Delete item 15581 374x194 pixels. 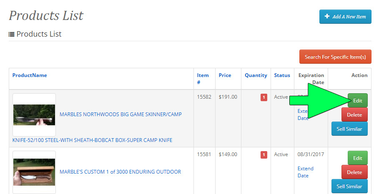354,172
